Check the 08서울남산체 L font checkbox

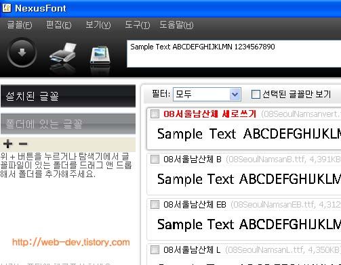155,249
